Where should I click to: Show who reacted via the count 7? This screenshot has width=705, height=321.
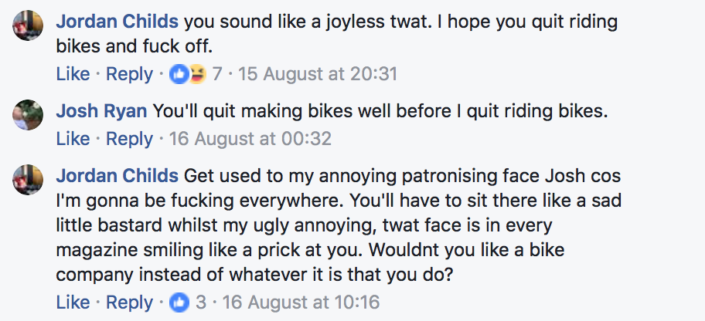(x=217, y=75)
